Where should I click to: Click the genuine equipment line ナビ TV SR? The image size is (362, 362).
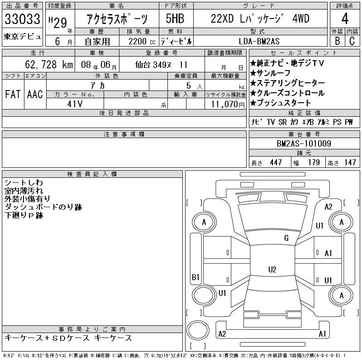click(302, 122)
